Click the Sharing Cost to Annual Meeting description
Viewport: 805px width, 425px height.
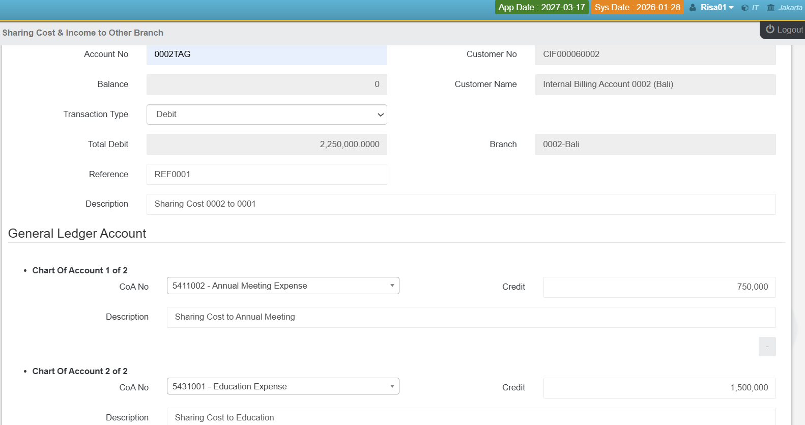click(x=471, y=317)
